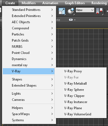This screenshot has height=126, width=108.
Task: Open the Animation menu
Action: [x=50, y=3]
